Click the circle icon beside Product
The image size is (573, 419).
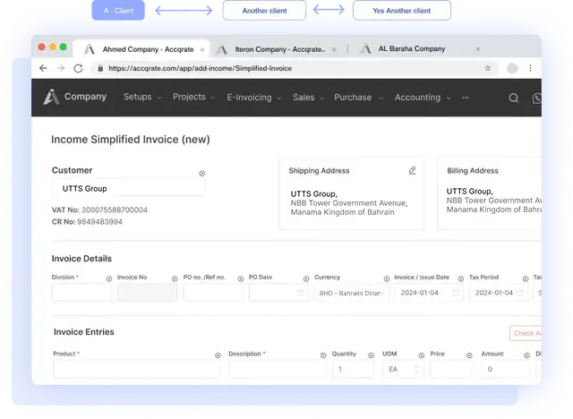point(218,355)
